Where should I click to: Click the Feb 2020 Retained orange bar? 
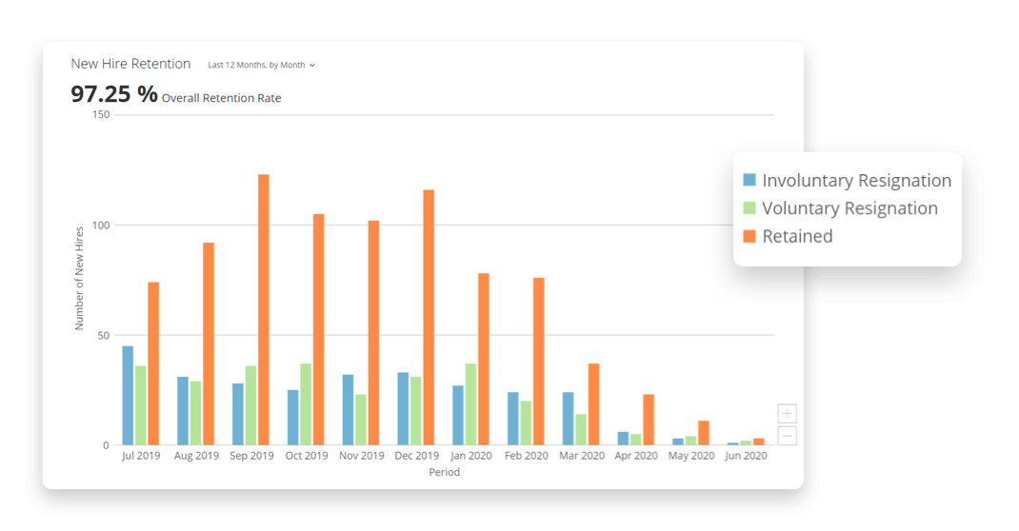point(539,361)
